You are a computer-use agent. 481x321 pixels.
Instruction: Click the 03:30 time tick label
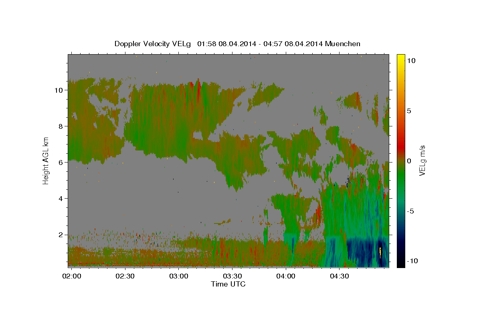point(232,276)
